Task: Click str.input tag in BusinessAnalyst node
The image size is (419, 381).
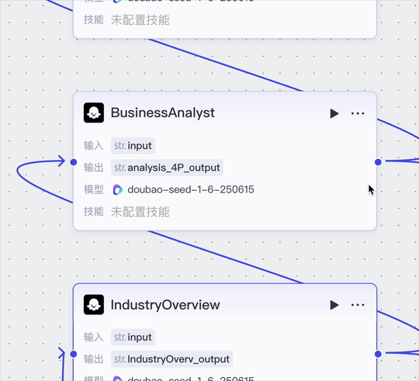Action: (133, 146)
